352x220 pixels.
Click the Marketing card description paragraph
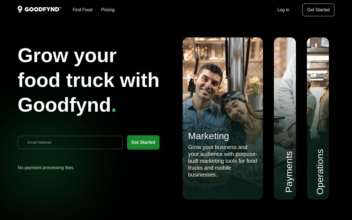(223, 161)
